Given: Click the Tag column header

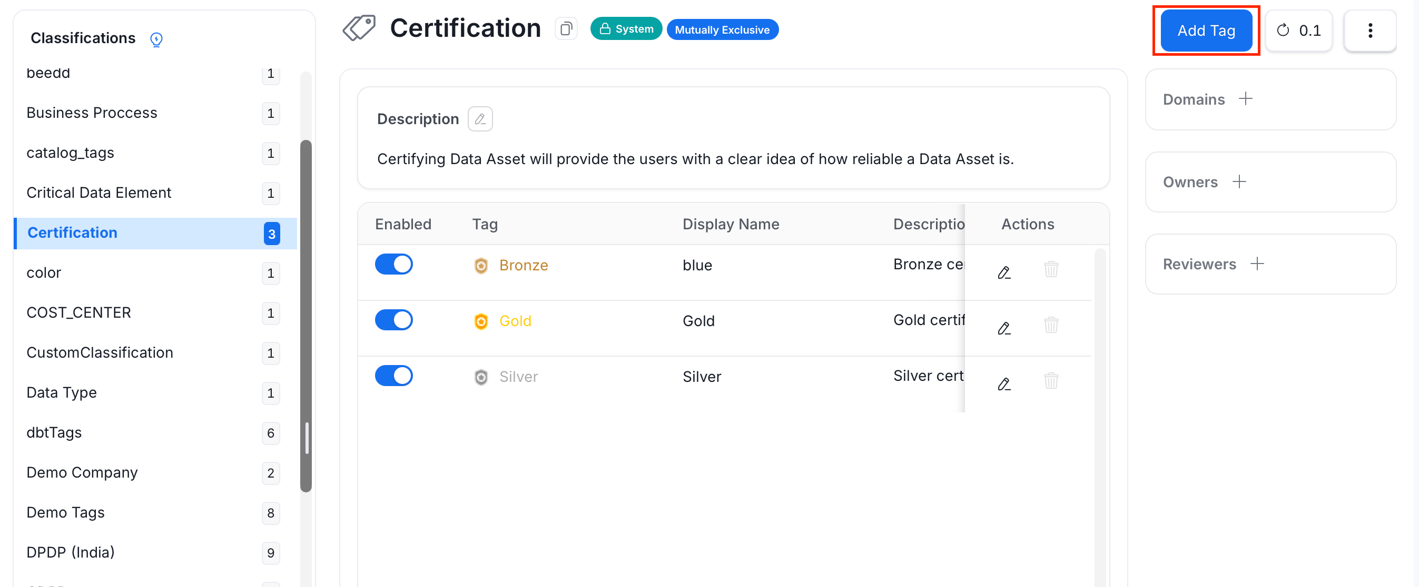Looking at the screenshot, I should coord(485,224).
